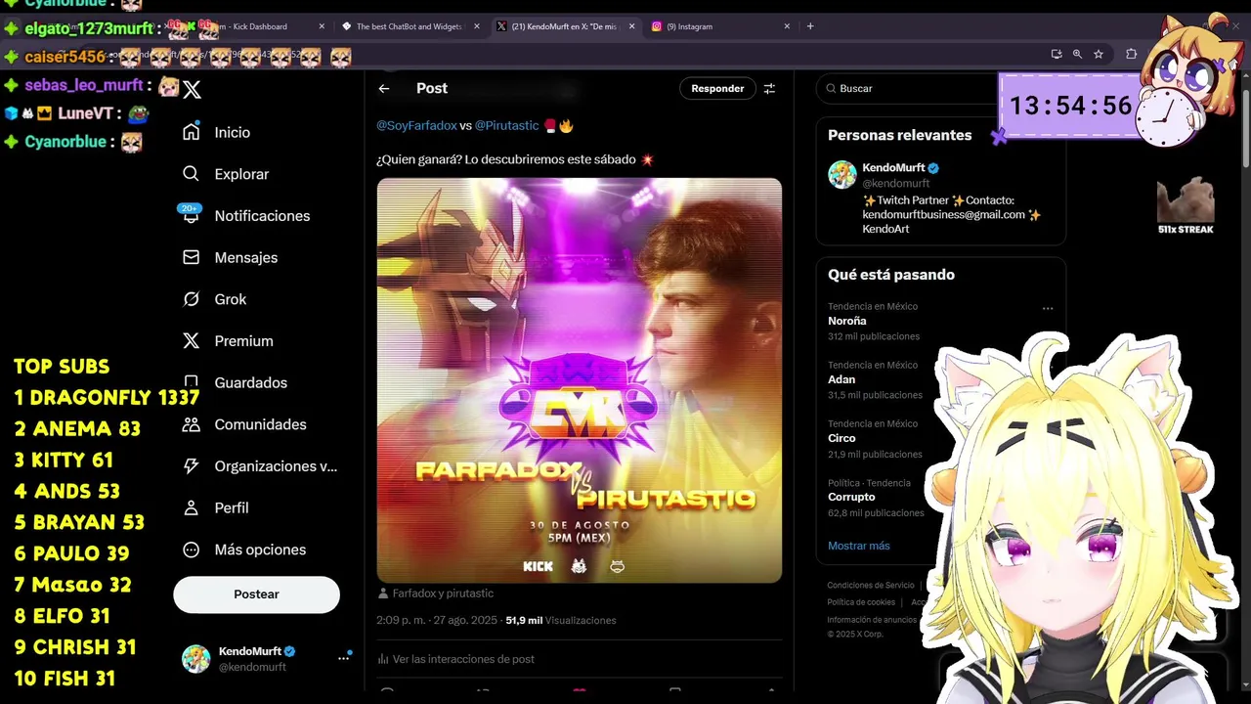Viewport: 1251px width, 704px height.
Task: Open the @Pirutastic mention link
Action: point(506,125)
